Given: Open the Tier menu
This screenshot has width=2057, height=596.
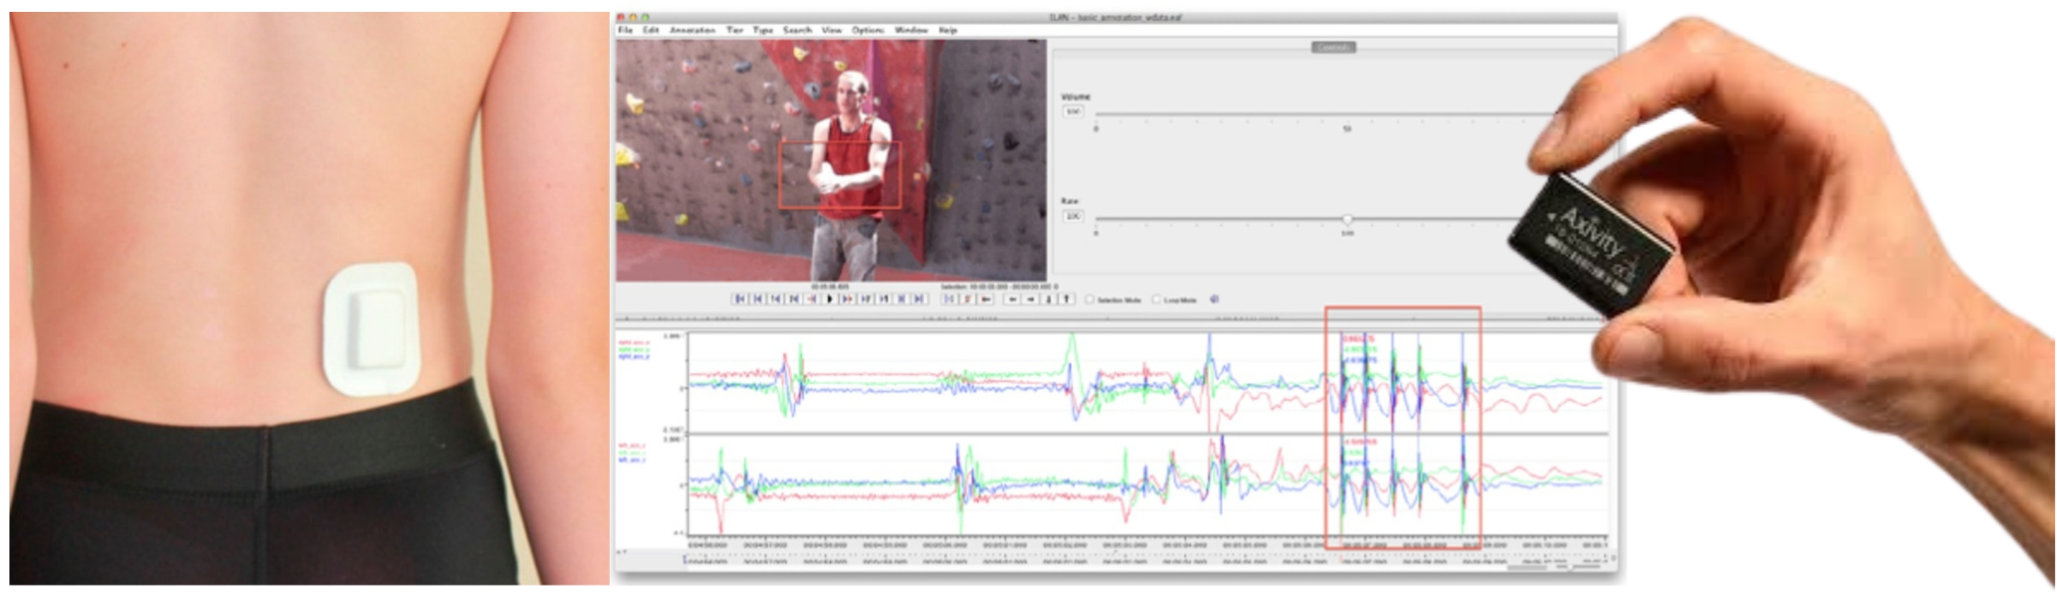Looking at the screenshot, I should click(735, 30).
